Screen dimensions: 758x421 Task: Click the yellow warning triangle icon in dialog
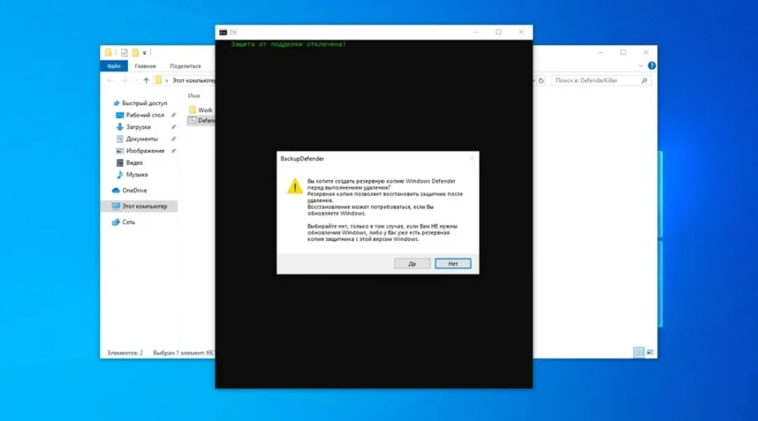click(x=295, y=187)
